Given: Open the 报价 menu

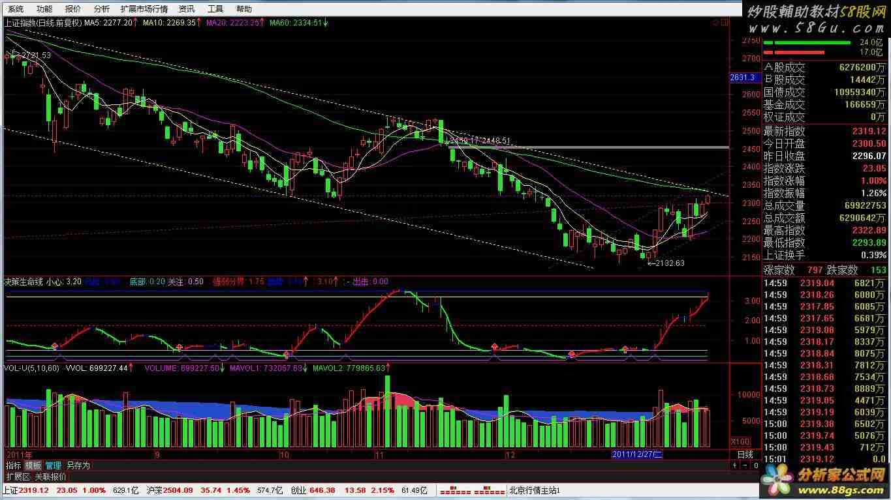Looking at the screenshot, I should 73,8.
